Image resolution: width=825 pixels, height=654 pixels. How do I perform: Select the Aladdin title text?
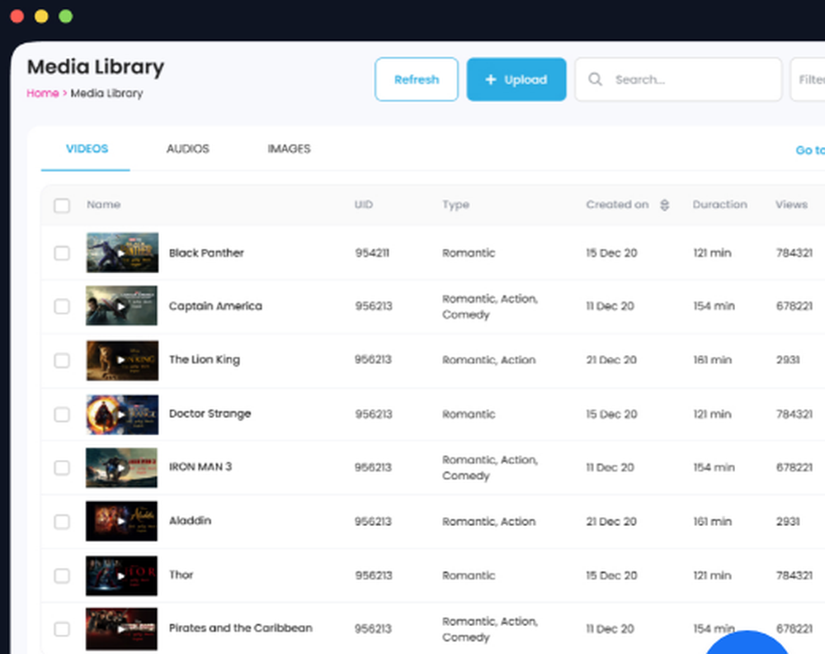(x=190, y=520)
